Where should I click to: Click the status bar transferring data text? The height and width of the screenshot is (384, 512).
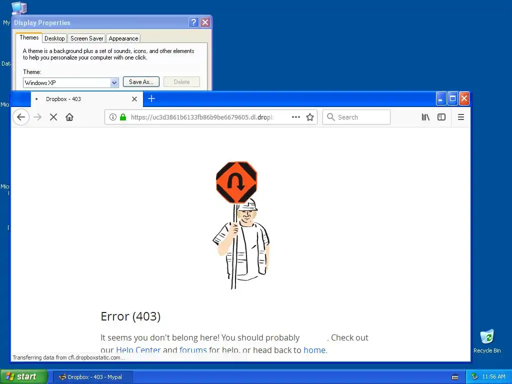[x=68, y=357]
